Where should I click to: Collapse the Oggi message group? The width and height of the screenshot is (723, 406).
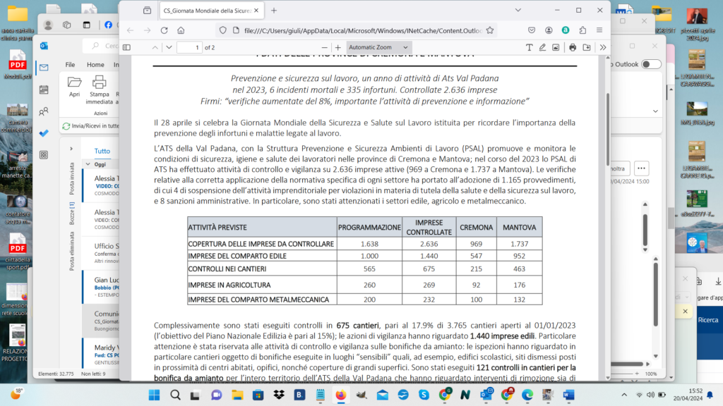tap(88, 164)
